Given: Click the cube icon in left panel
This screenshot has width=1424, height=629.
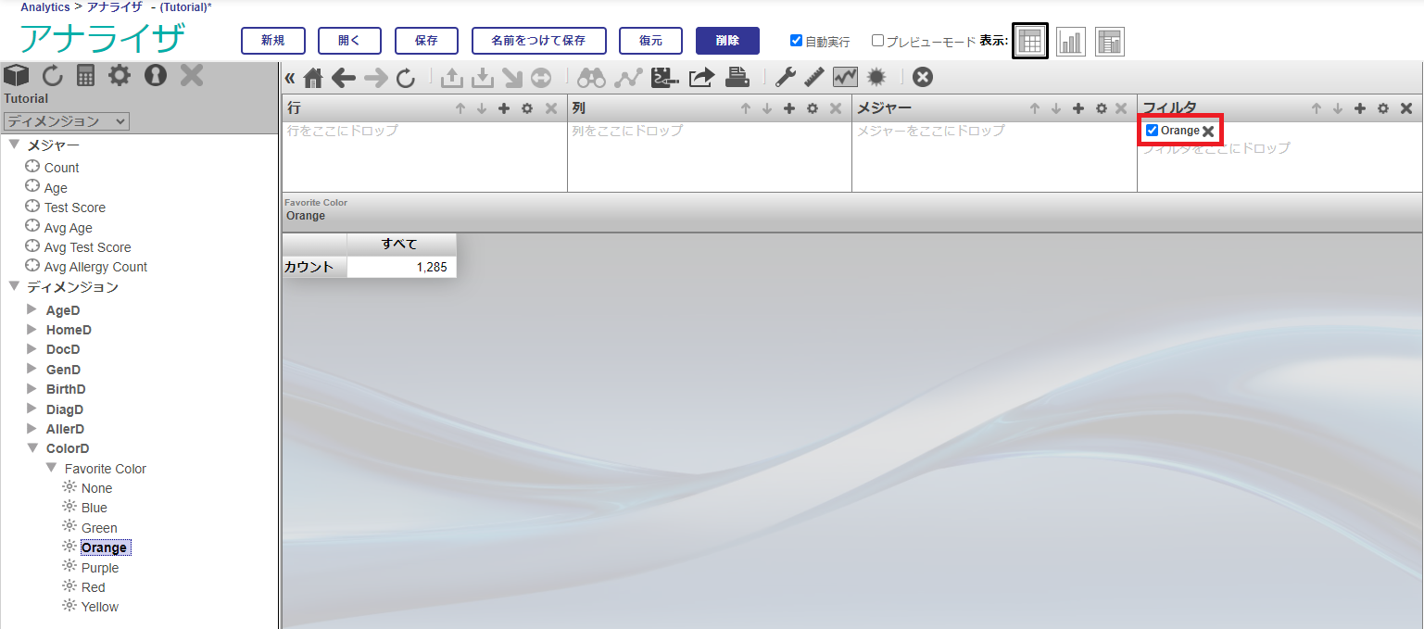Looking at the screenshot, I should pos(17,76).
